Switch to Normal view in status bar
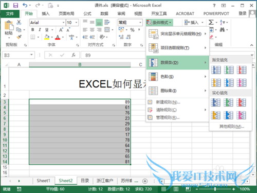This screenshot has height=193, width=257. (163, 189)
